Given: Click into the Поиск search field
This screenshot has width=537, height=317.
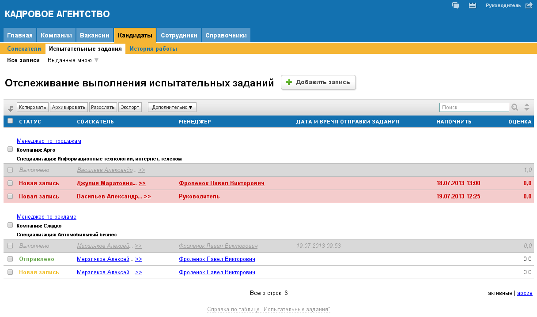Looking at the screenshot, I should pyautogui.click(x=474, y=107).
